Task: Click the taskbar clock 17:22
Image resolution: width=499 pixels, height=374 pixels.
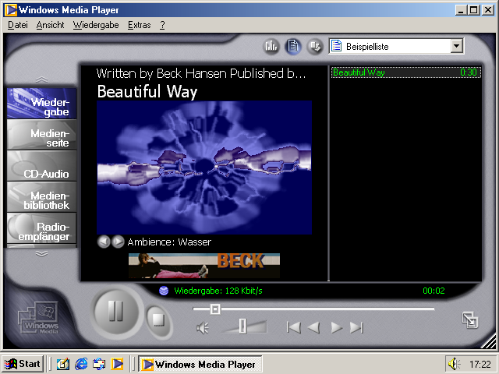Action: pos(480,364)
